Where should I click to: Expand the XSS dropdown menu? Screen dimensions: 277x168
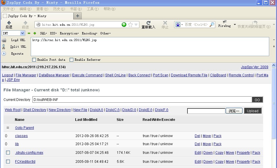53,33
